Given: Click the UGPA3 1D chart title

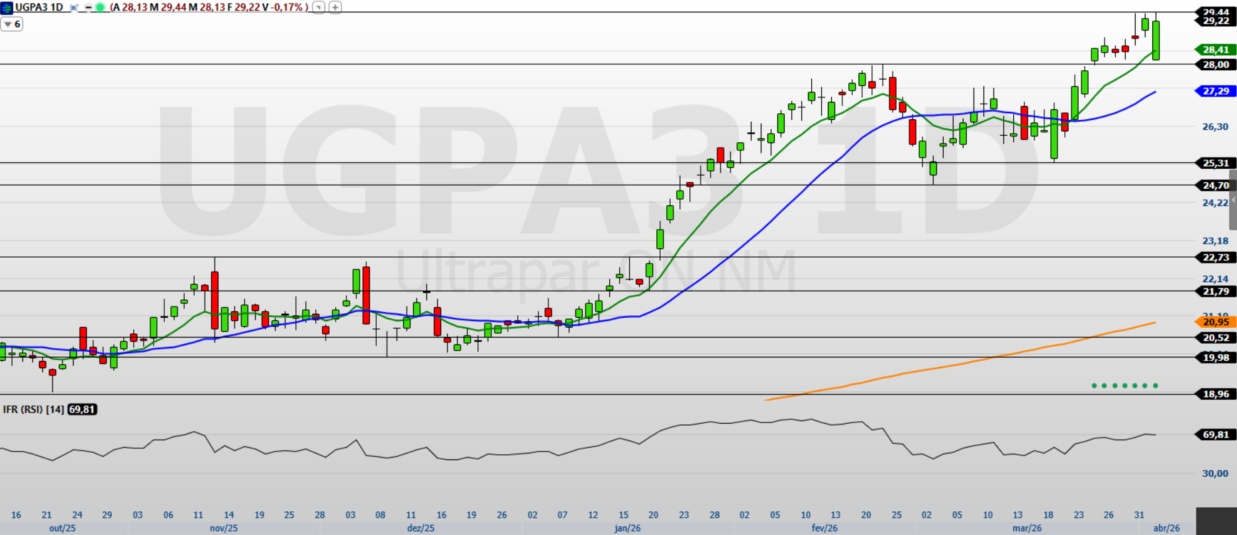Looking at the screenshot, I should tap(40, 7).
